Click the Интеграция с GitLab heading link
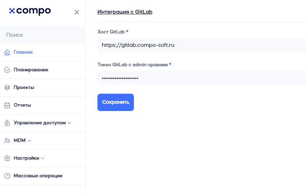 click(x=125, y=12)
